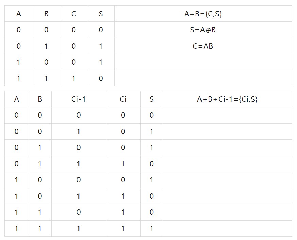Click the S value in bottom table's last row

point(151,228)
